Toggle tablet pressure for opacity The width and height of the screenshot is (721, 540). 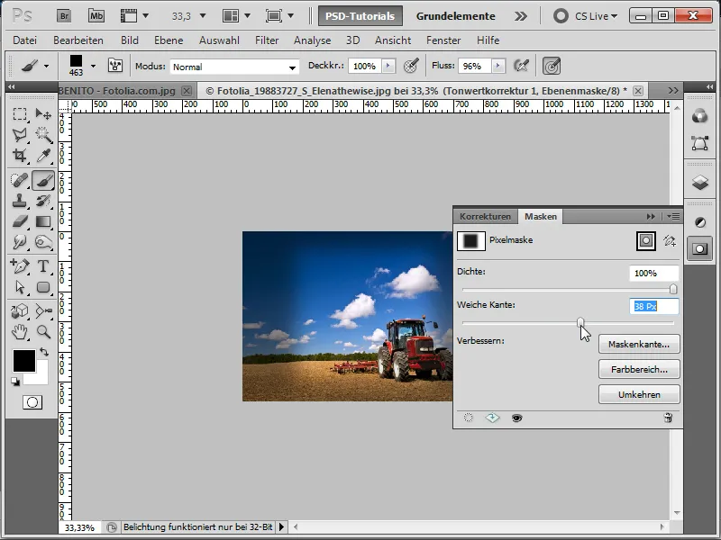(411, 66)
